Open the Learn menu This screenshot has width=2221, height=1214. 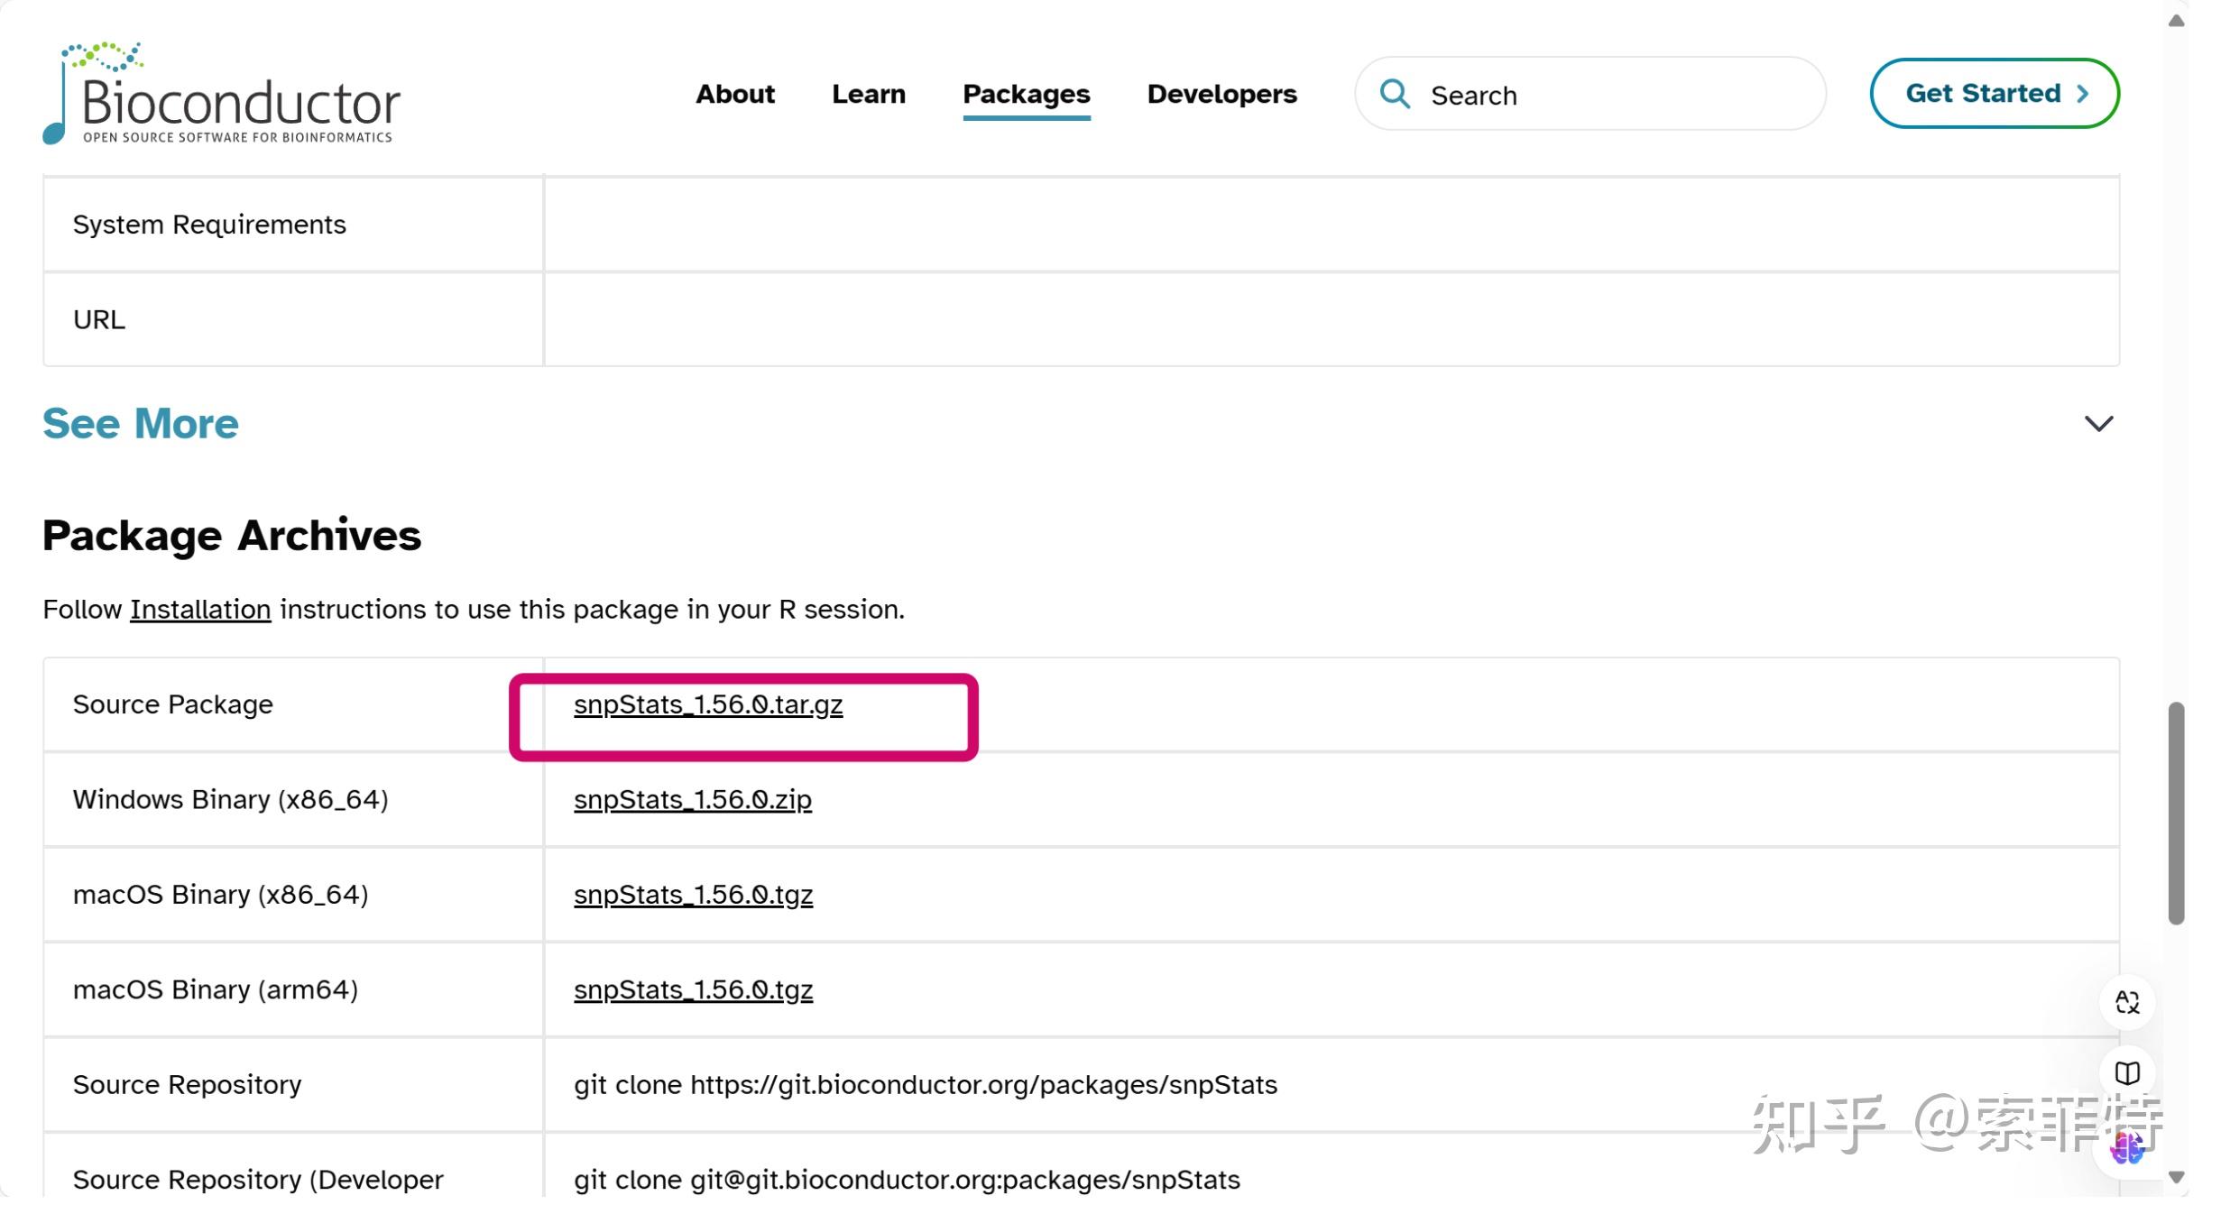coord(868,94)
